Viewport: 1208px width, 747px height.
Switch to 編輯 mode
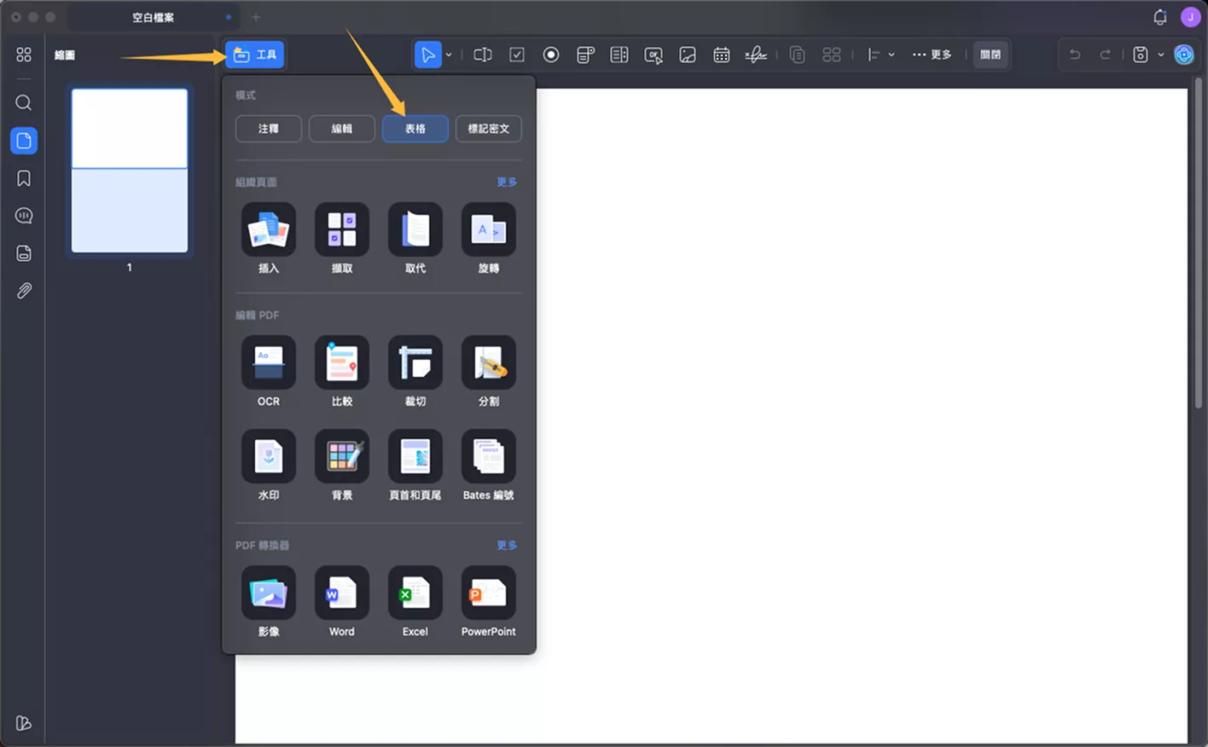[x=342, y=129]
